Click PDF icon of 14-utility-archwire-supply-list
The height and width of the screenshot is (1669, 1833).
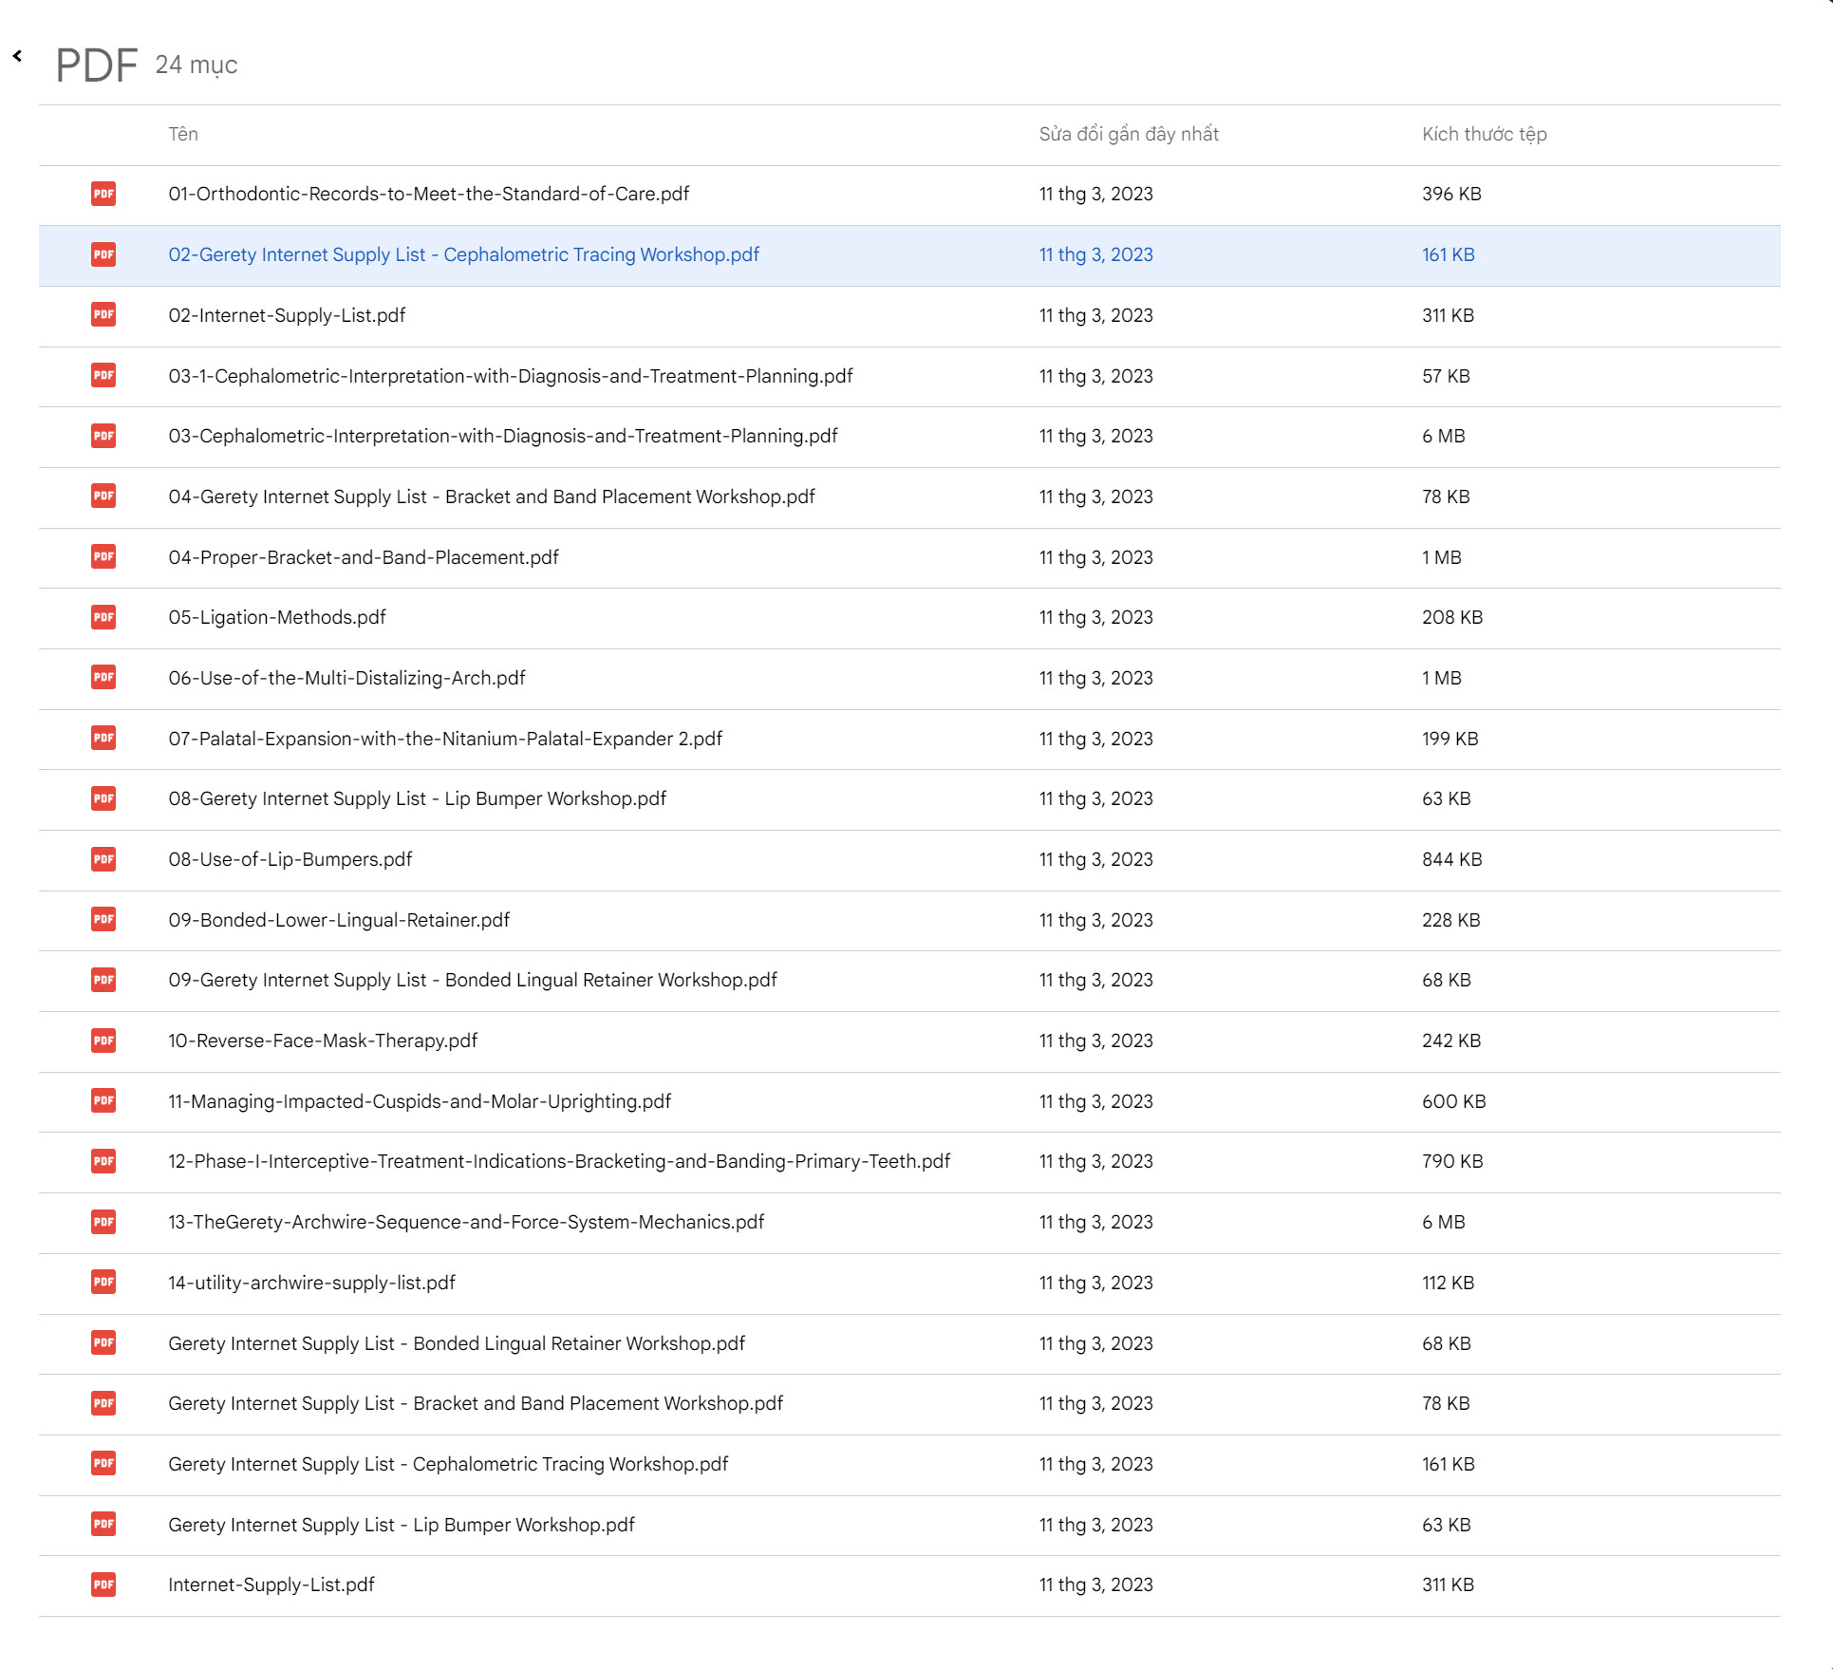click(103, 1283)
